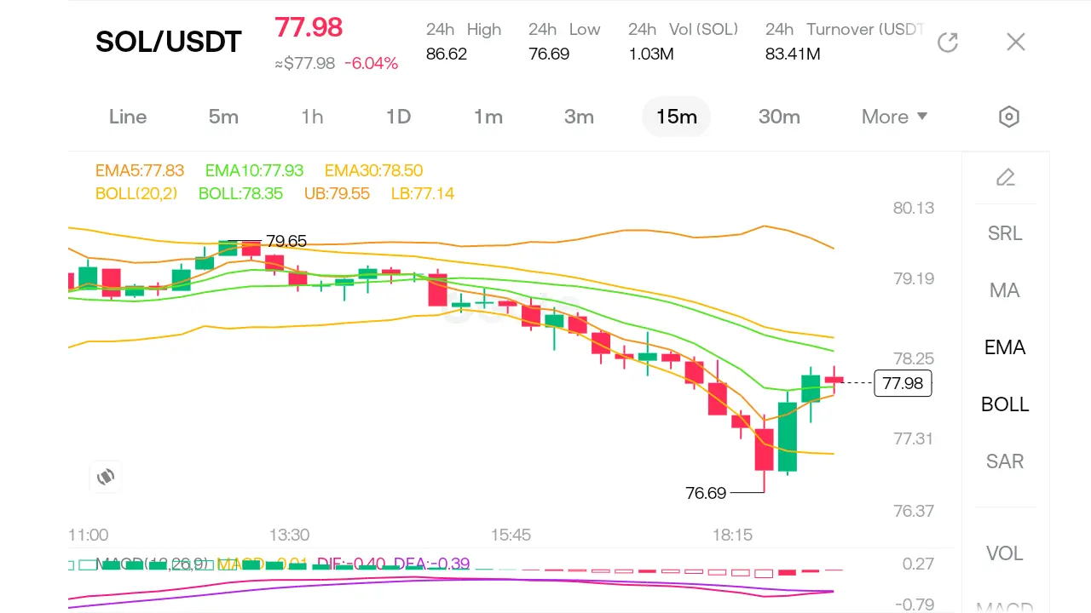This screenshot has width=1091, height=613.
Task: Select the 30m timeframe
Action: pyautogui.click(x=779, y=117)
